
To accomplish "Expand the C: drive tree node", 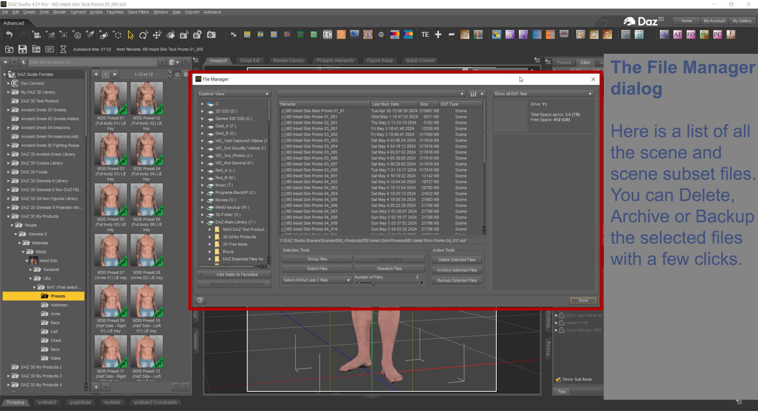I will point(202,104).
